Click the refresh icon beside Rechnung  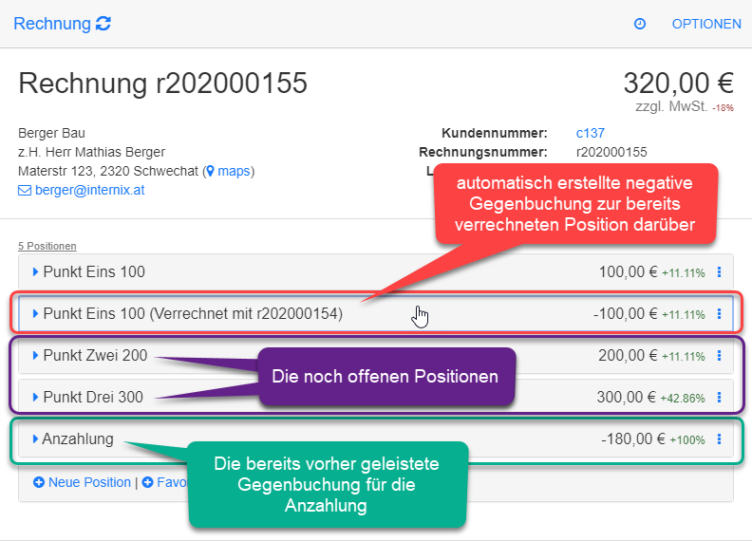click(103, 24)
